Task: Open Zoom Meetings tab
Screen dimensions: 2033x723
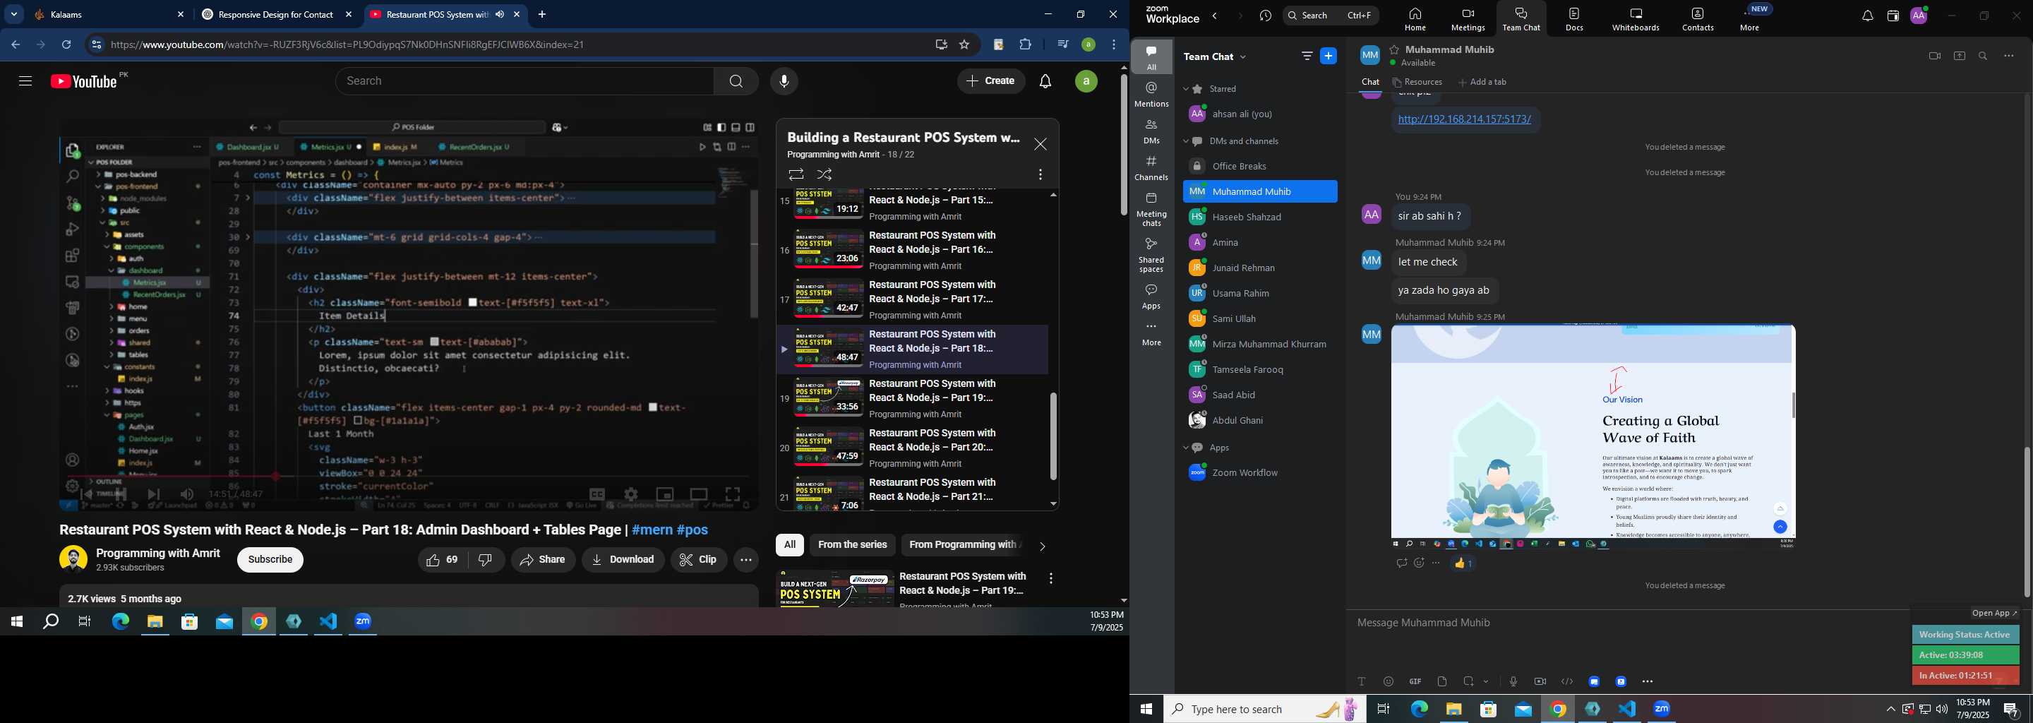Action: pyautogui.click(x=1468, y=19)
